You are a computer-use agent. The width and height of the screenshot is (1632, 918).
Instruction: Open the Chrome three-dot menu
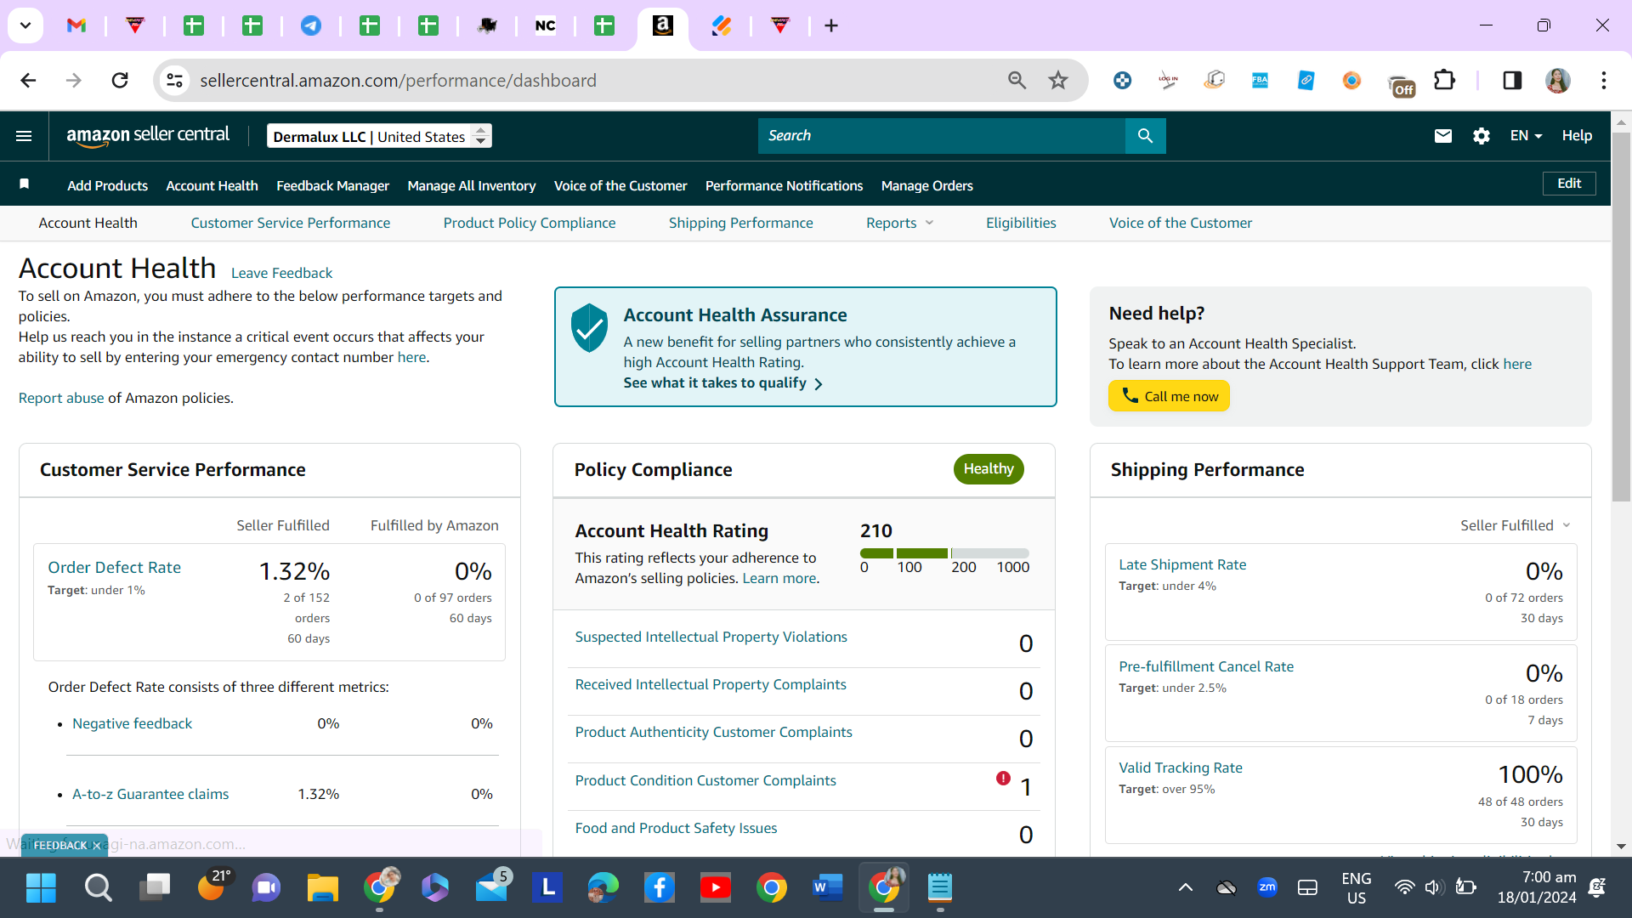pyautogui.click(x=1604, y=81)
